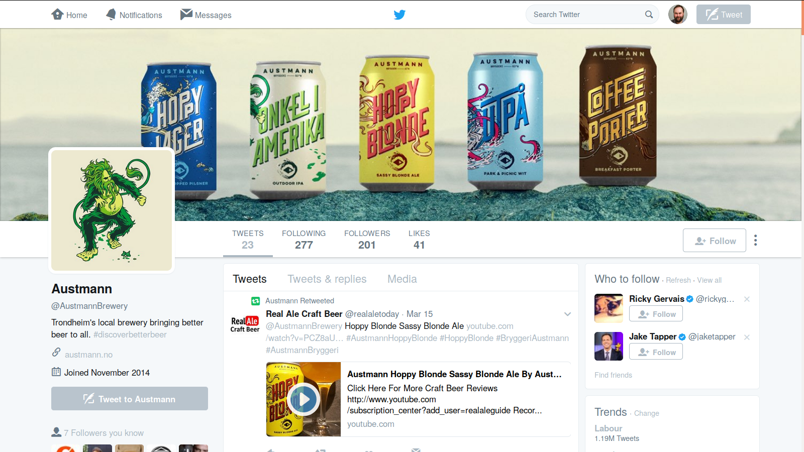Dismiss the Jake Tapper suggestion
The image size is (804, 452).
[x=747, y=337]
